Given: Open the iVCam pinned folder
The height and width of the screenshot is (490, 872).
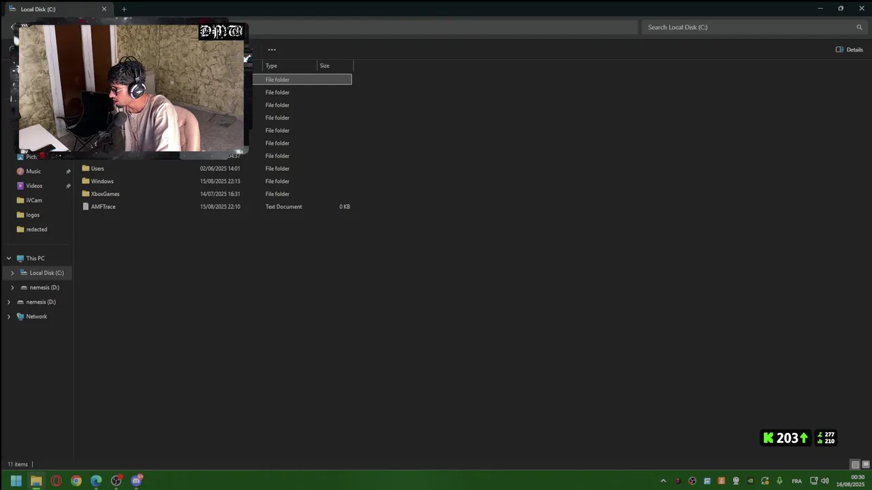Looking at the screenshot, I should [x=34, y=200].
